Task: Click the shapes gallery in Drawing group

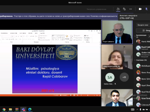Action: point(58,38)
